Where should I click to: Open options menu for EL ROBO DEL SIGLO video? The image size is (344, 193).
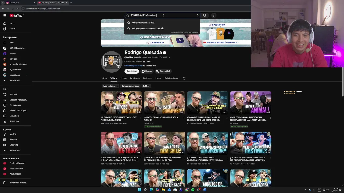click(141, 118)
